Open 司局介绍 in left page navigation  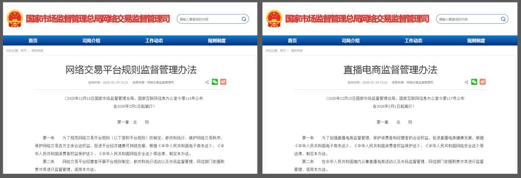pos(91,41)
